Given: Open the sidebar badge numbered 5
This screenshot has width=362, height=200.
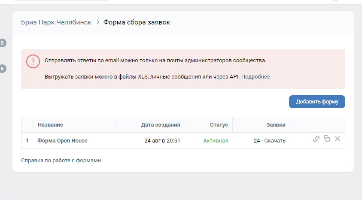Looking at the screenshot, I should pyautogui.click(x=2, y=43).
